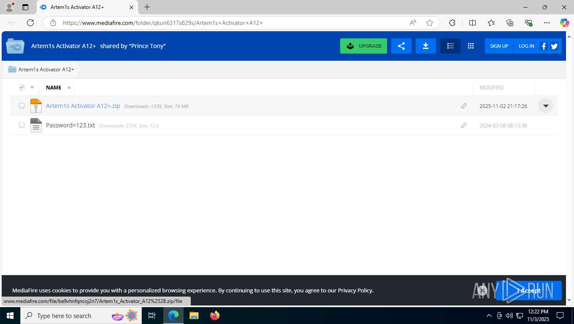Image resolution: width=574 pixels, height=324 pixels.
Task: Add page to favorites star
Action: coord(430,23)
